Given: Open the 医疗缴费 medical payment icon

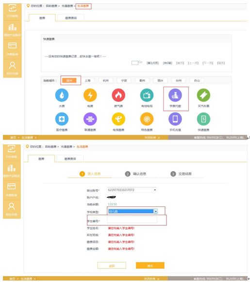Looking at the screenshot, I should [x=62, y=119].
